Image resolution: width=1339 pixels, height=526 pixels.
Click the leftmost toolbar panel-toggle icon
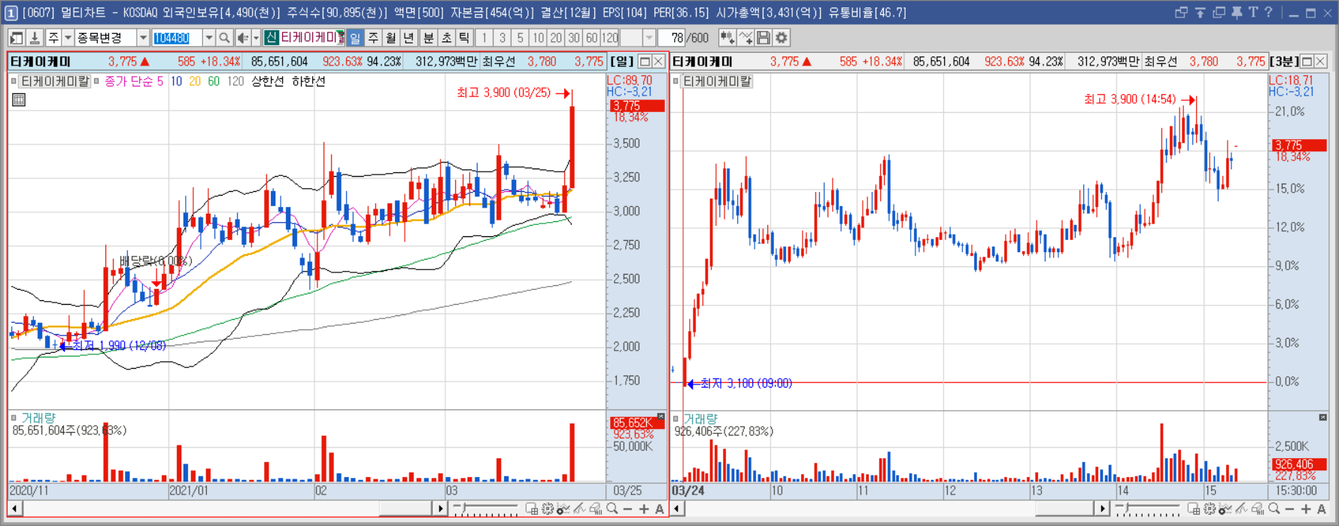coord(17,38)
